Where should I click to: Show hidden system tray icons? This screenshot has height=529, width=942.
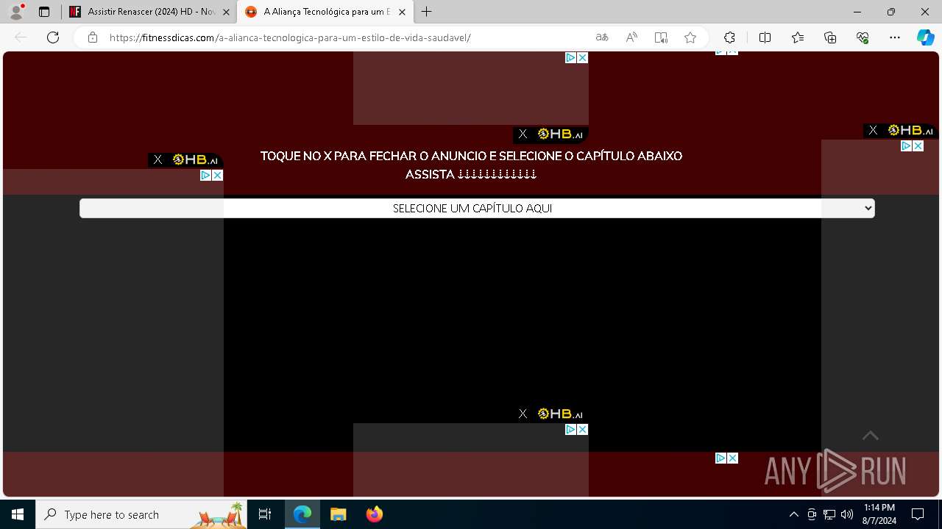click(x=793, y=514)
